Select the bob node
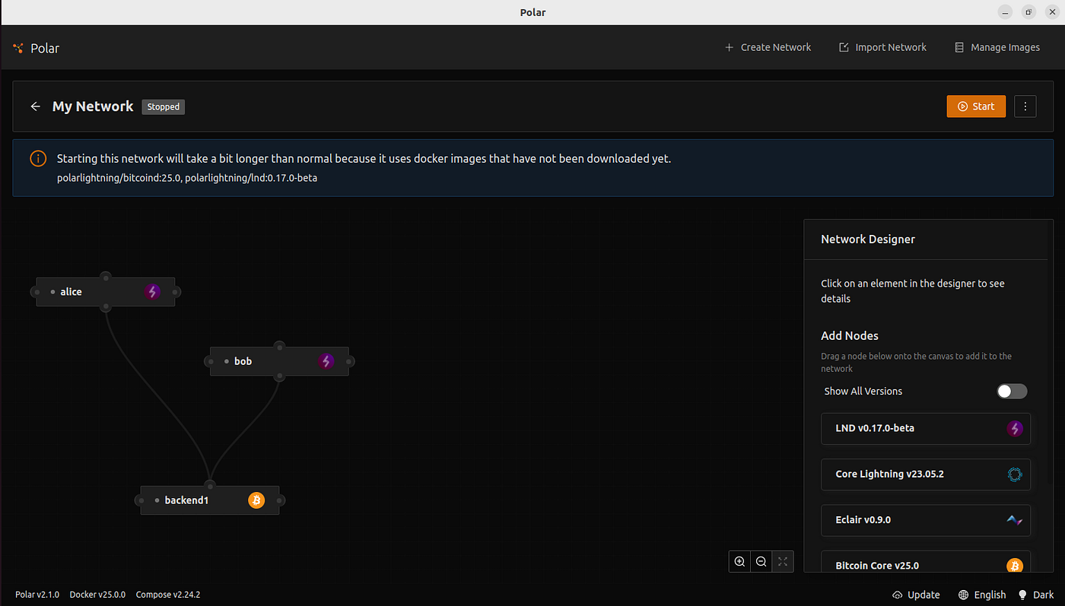Viewport: 1065px width, 606px height. [279, 361]
